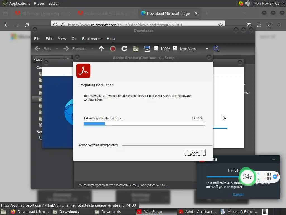Bookmark this page with the star icon
This screenshot has height=215, width=286.
point(221,25)
